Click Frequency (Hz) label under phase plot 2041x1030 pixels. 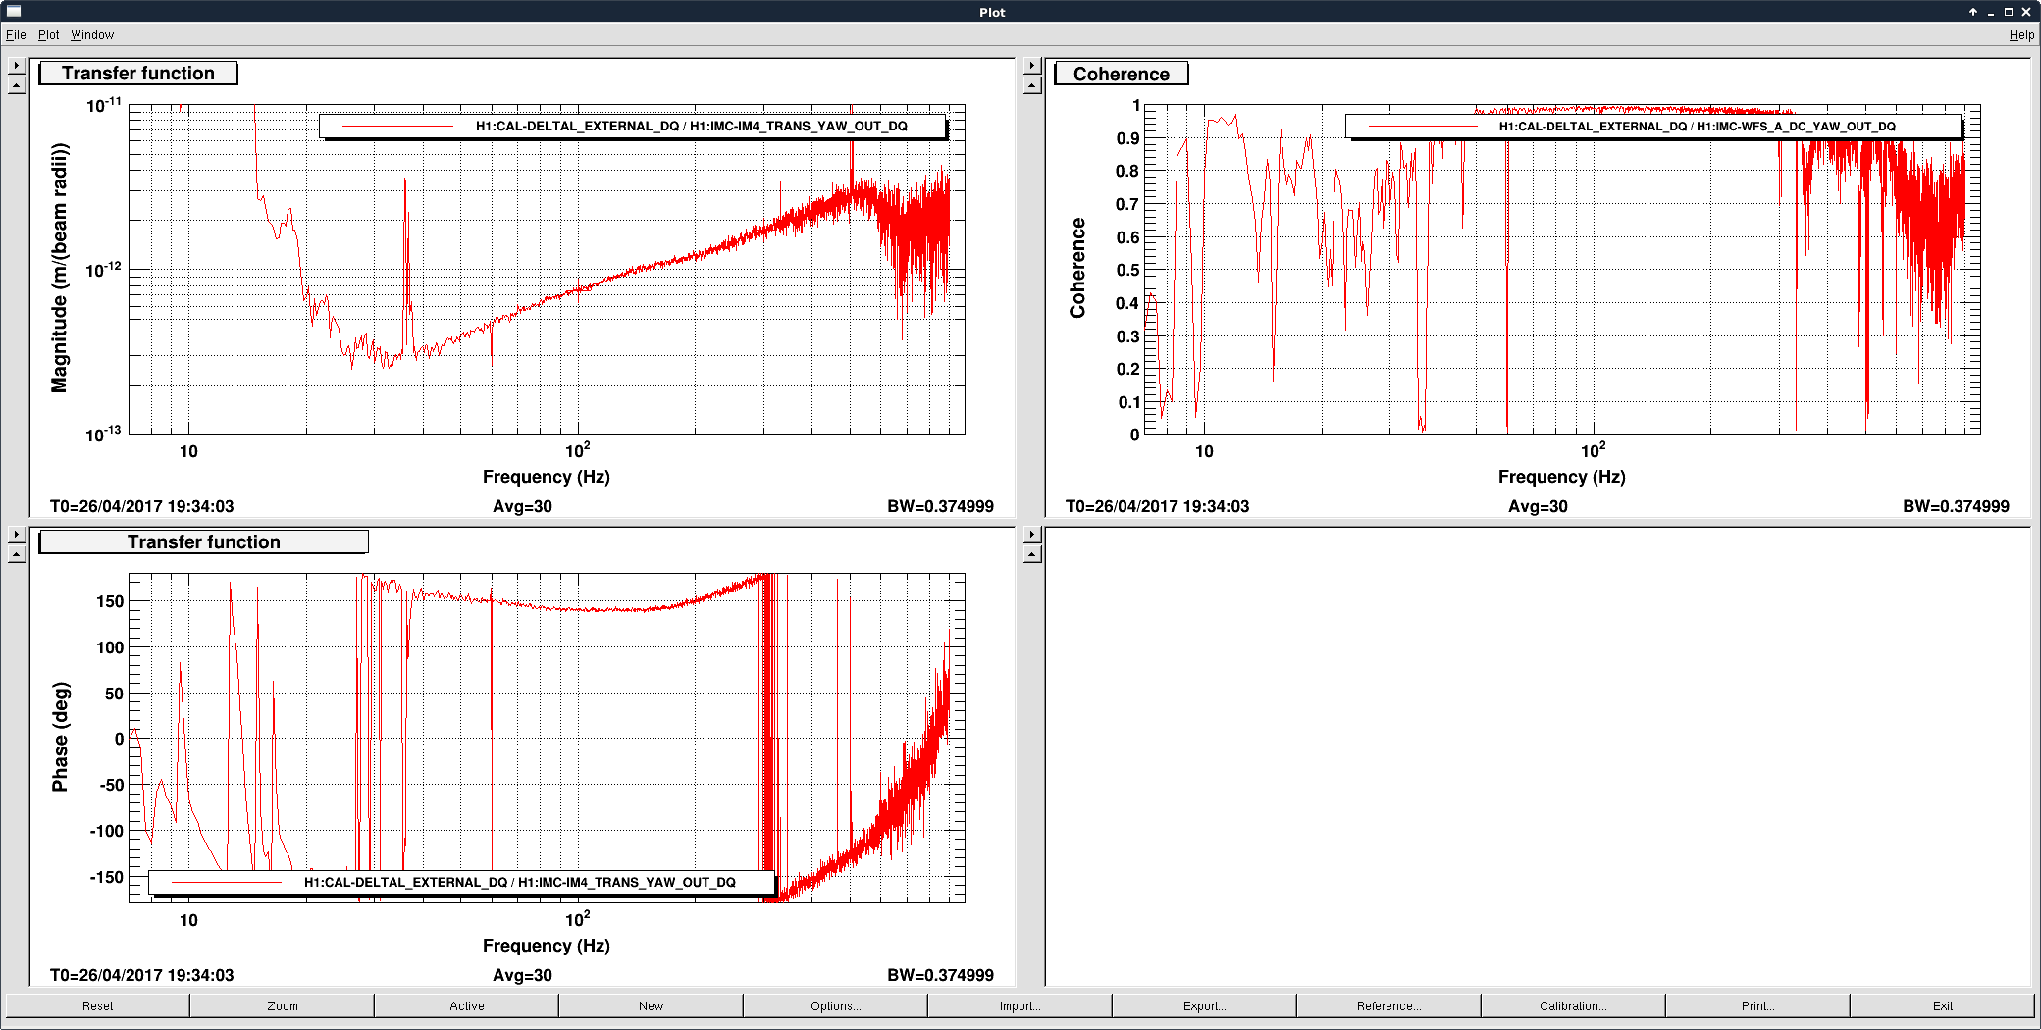pyautogui.click(x=547, y=946)
